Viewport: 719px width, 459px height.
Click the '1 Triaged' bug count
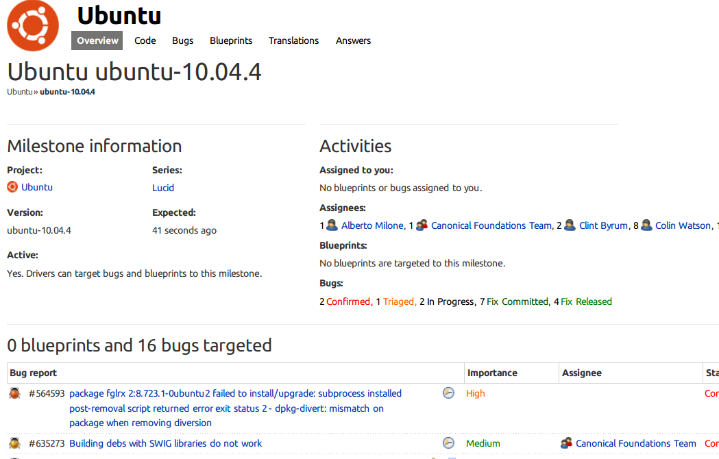click(395, 301)
